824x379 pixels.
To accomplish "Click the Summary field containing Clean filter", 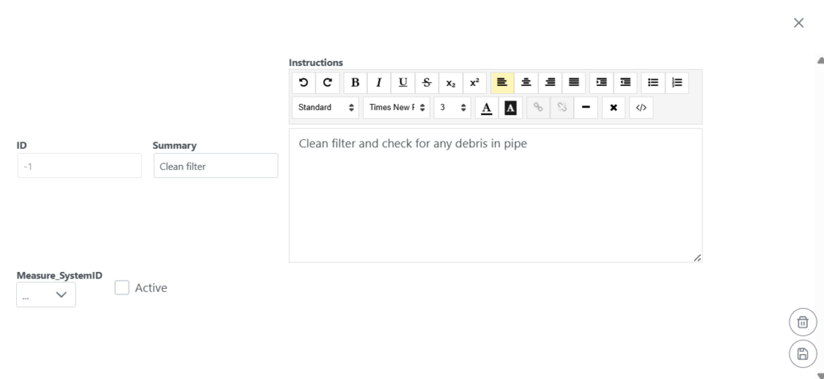I will tap(215, 166).
